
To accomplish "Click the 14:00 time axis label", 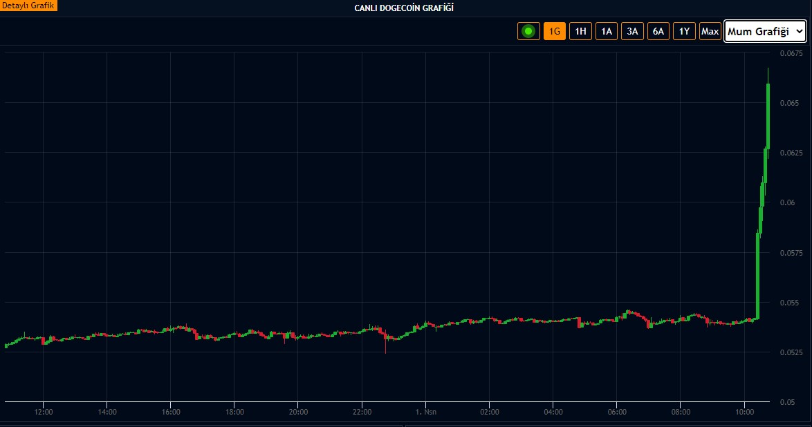I will [107, 412].
